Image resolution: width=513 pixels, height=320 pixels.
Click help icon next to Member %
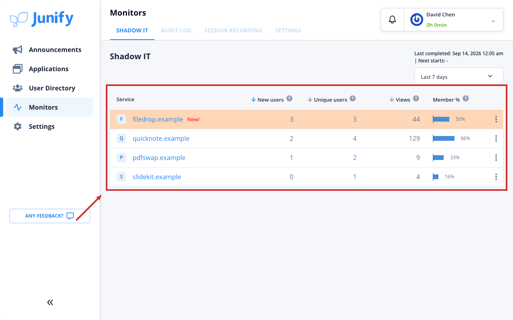pos(466,98)
